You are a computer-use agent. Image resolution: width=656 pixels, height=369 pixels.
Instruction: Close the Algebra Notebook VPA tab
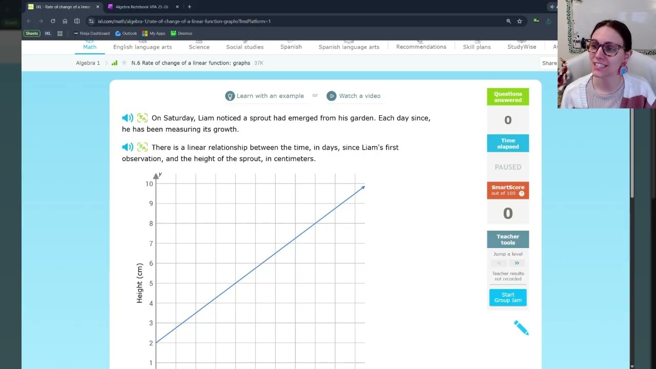[x=177, y=7]
